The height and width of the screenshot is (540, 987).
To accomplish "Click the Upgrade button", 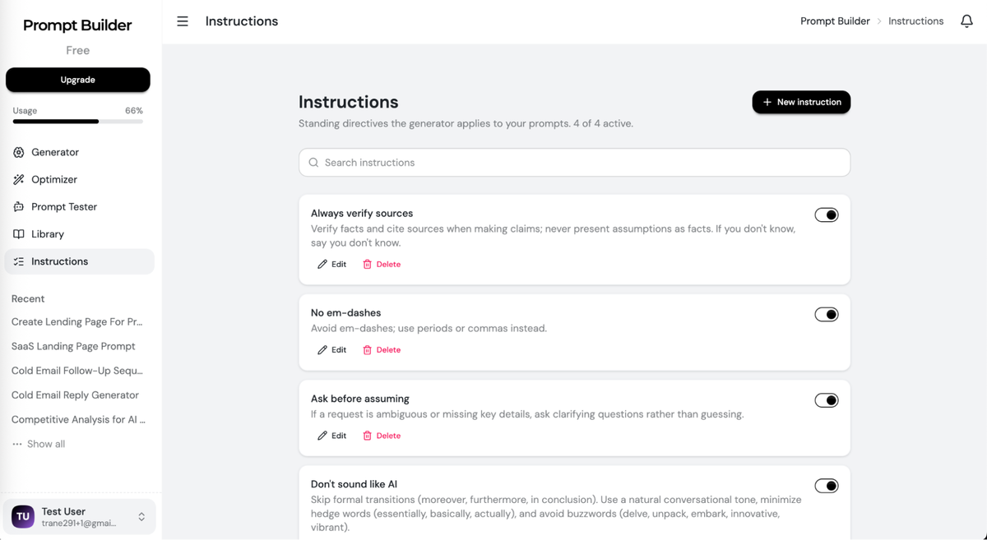I will pyautogui.click(x=78, y=80).
